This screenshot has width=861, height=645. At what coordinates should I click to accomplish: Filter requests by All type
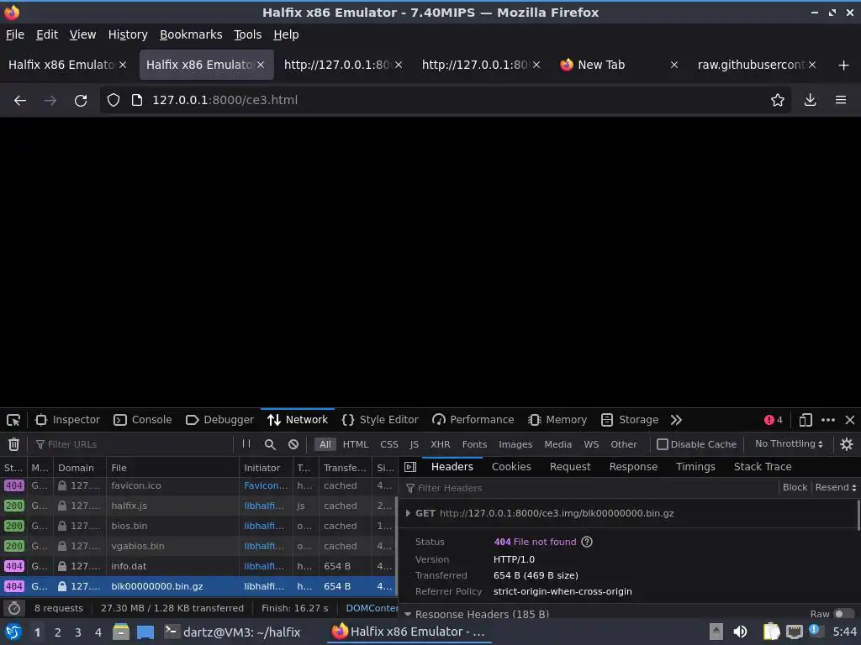(325, 444)
